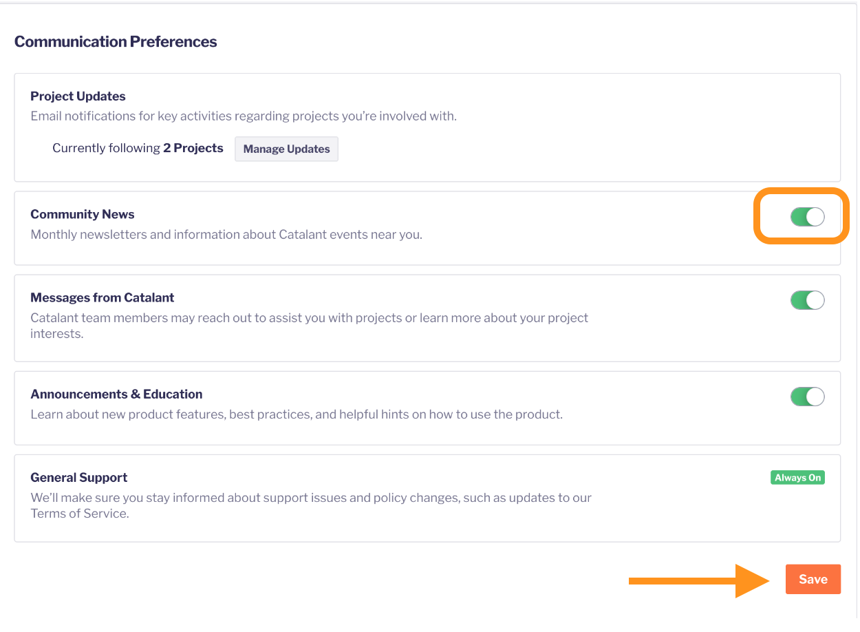Viewport: 860px width, 632px height.
Task: Click the "Currently following" label
Action: (x=106, y=148)
